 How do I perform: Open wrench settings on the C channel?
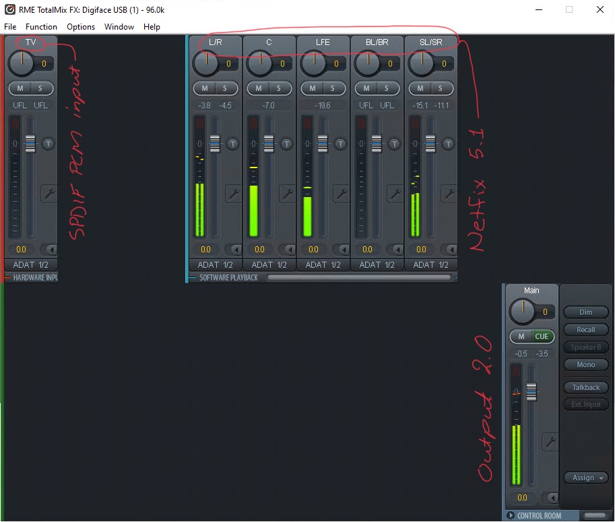pyautogui.click(x=287, y=194)
